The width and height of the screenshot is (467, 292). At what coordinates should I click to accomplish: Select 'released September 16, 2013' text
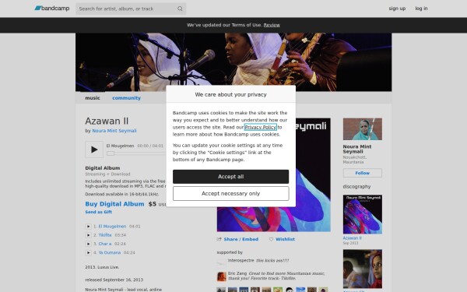[114, 280]
